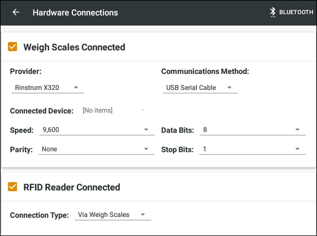Open the Provider dropdown showing Rinstrum X320
This screenshot has height=236, width=317.
pos(76,88)
